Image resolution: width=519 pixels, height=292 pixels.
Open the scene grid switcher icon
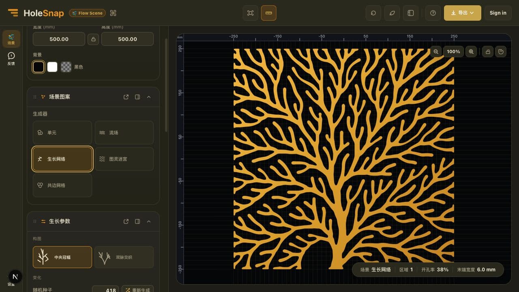pos(113,13)
